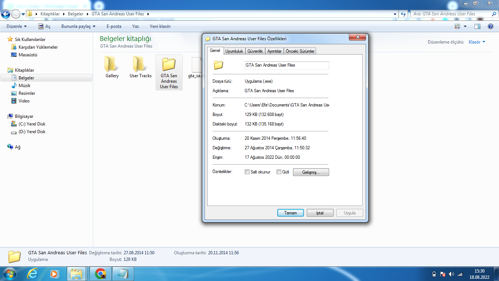Open the Bununla paylaş dropdown

click(x=78, y=26)
